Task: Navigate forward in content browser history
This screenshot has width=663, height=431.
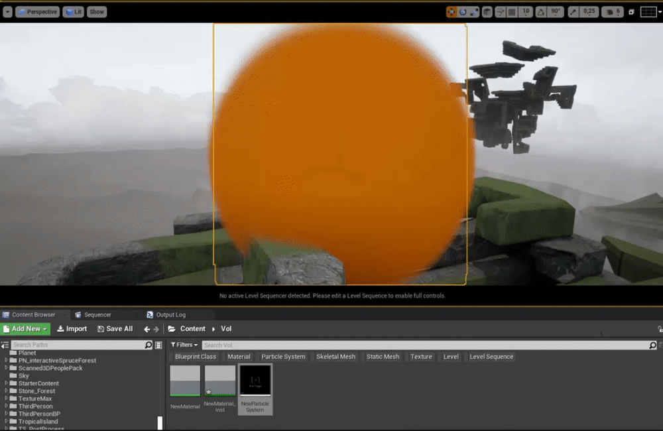Action: click(156, 329)
